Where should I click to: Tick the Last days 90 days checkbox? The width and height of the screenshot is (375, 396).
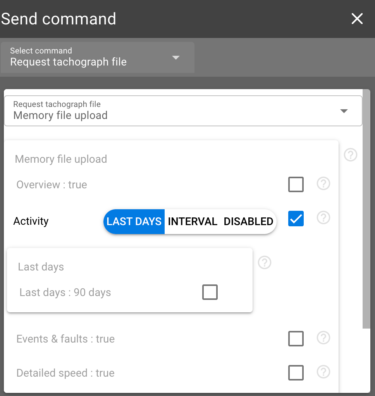click(210, 292)
